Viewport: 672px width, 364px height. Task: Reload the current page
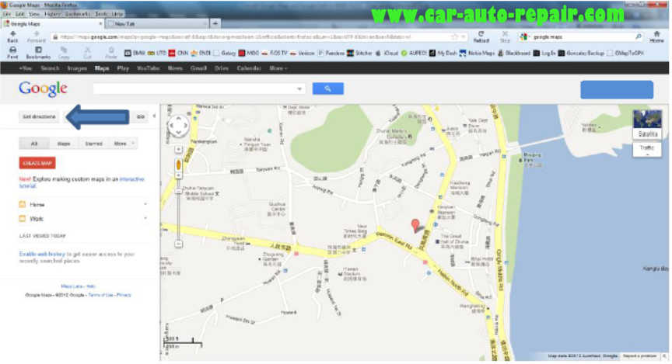pyautogui.click(x=481, y=36)
